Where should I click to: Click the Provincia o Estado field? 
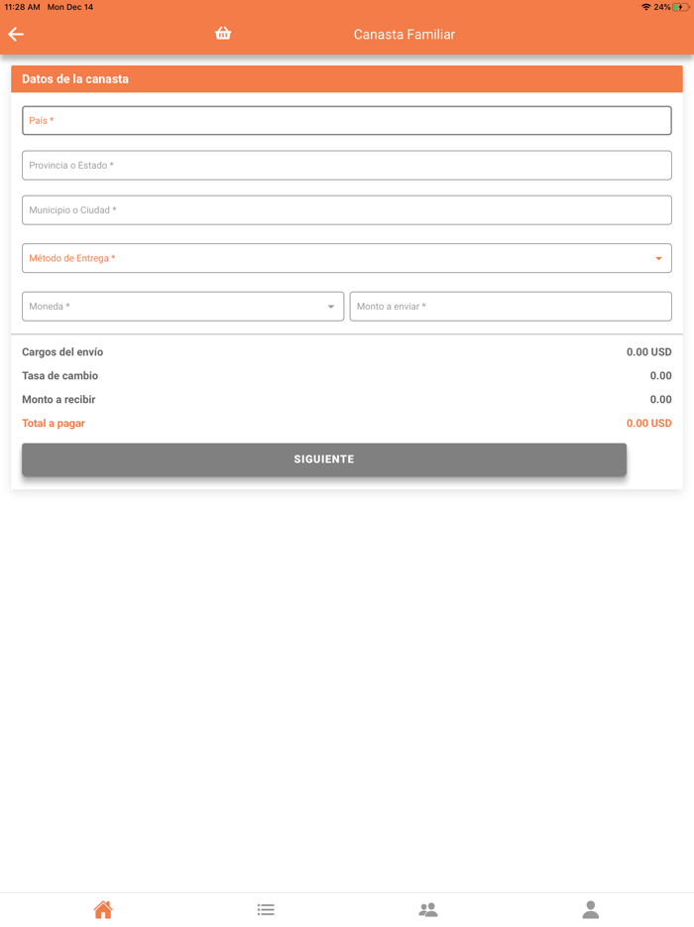pos(347,166)
